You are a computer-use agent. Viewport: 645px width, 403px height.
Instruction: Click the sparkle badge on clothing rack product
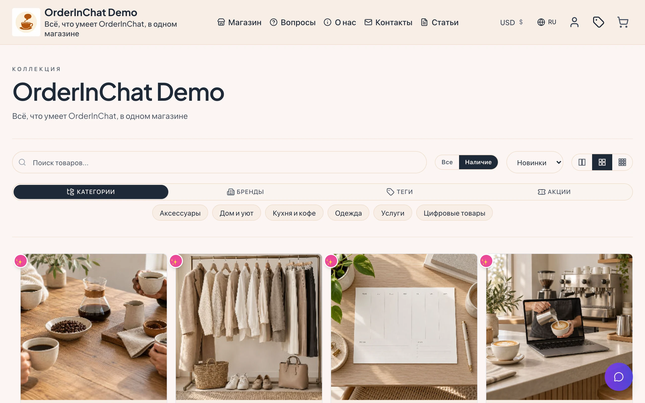pyautogui.click(x=176, y=261)
